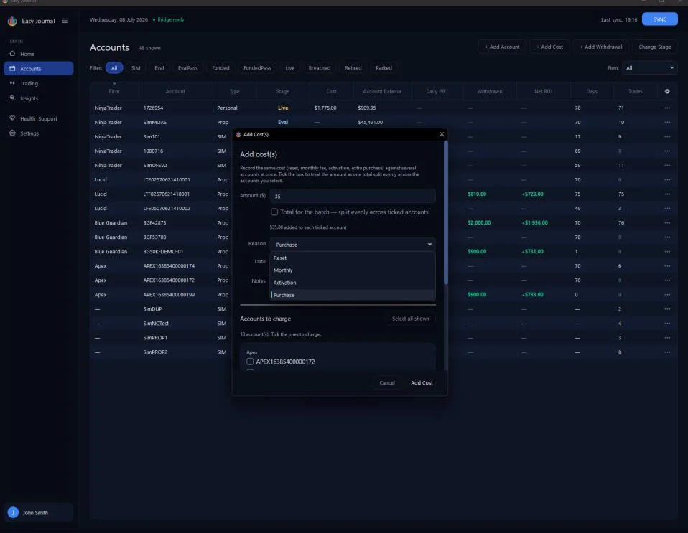Choose Purchase from the Reason list
Image resolution: width=688 pixels, height=533 pixels.
(353, 295)
